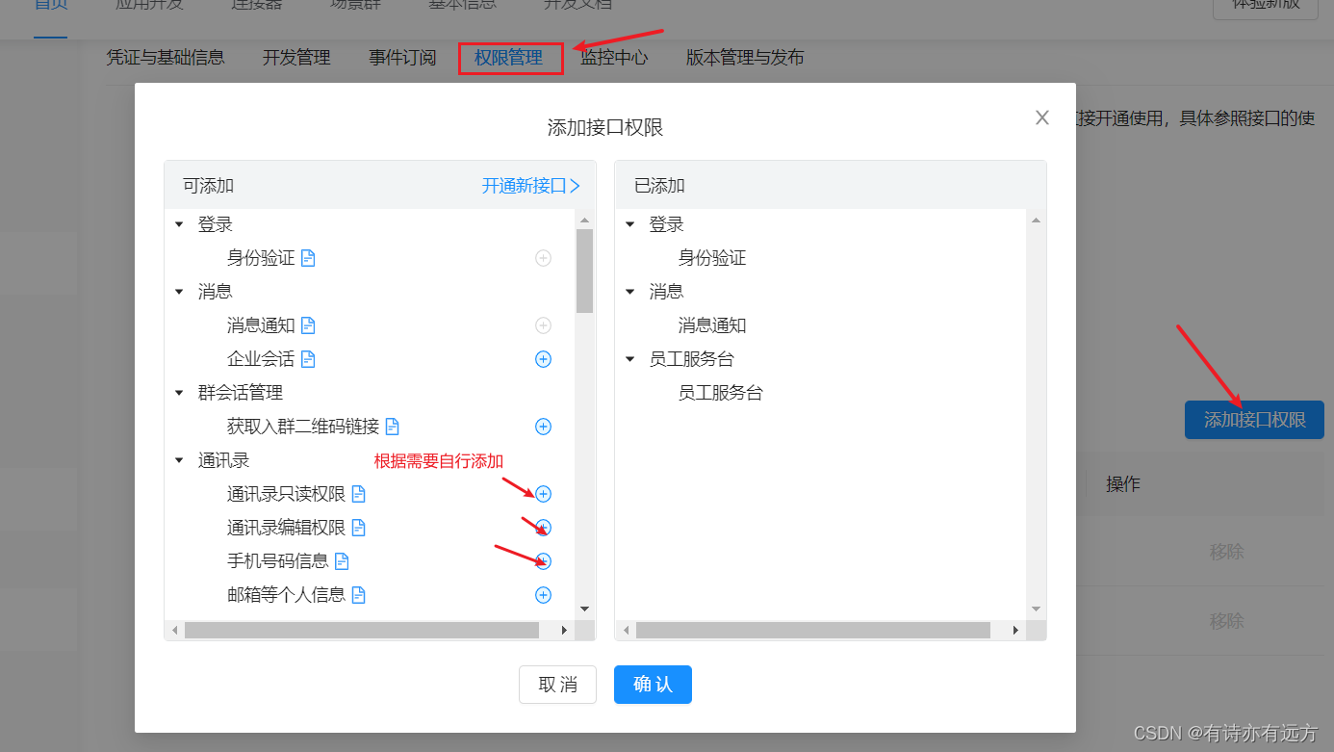Open the document icon beside 企业会话
1334x752 pixels.
click(308, 359)
